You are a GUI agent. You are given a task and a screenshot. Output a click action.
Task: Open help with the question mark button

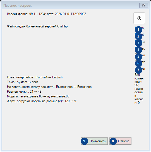(x=139, y=18)
